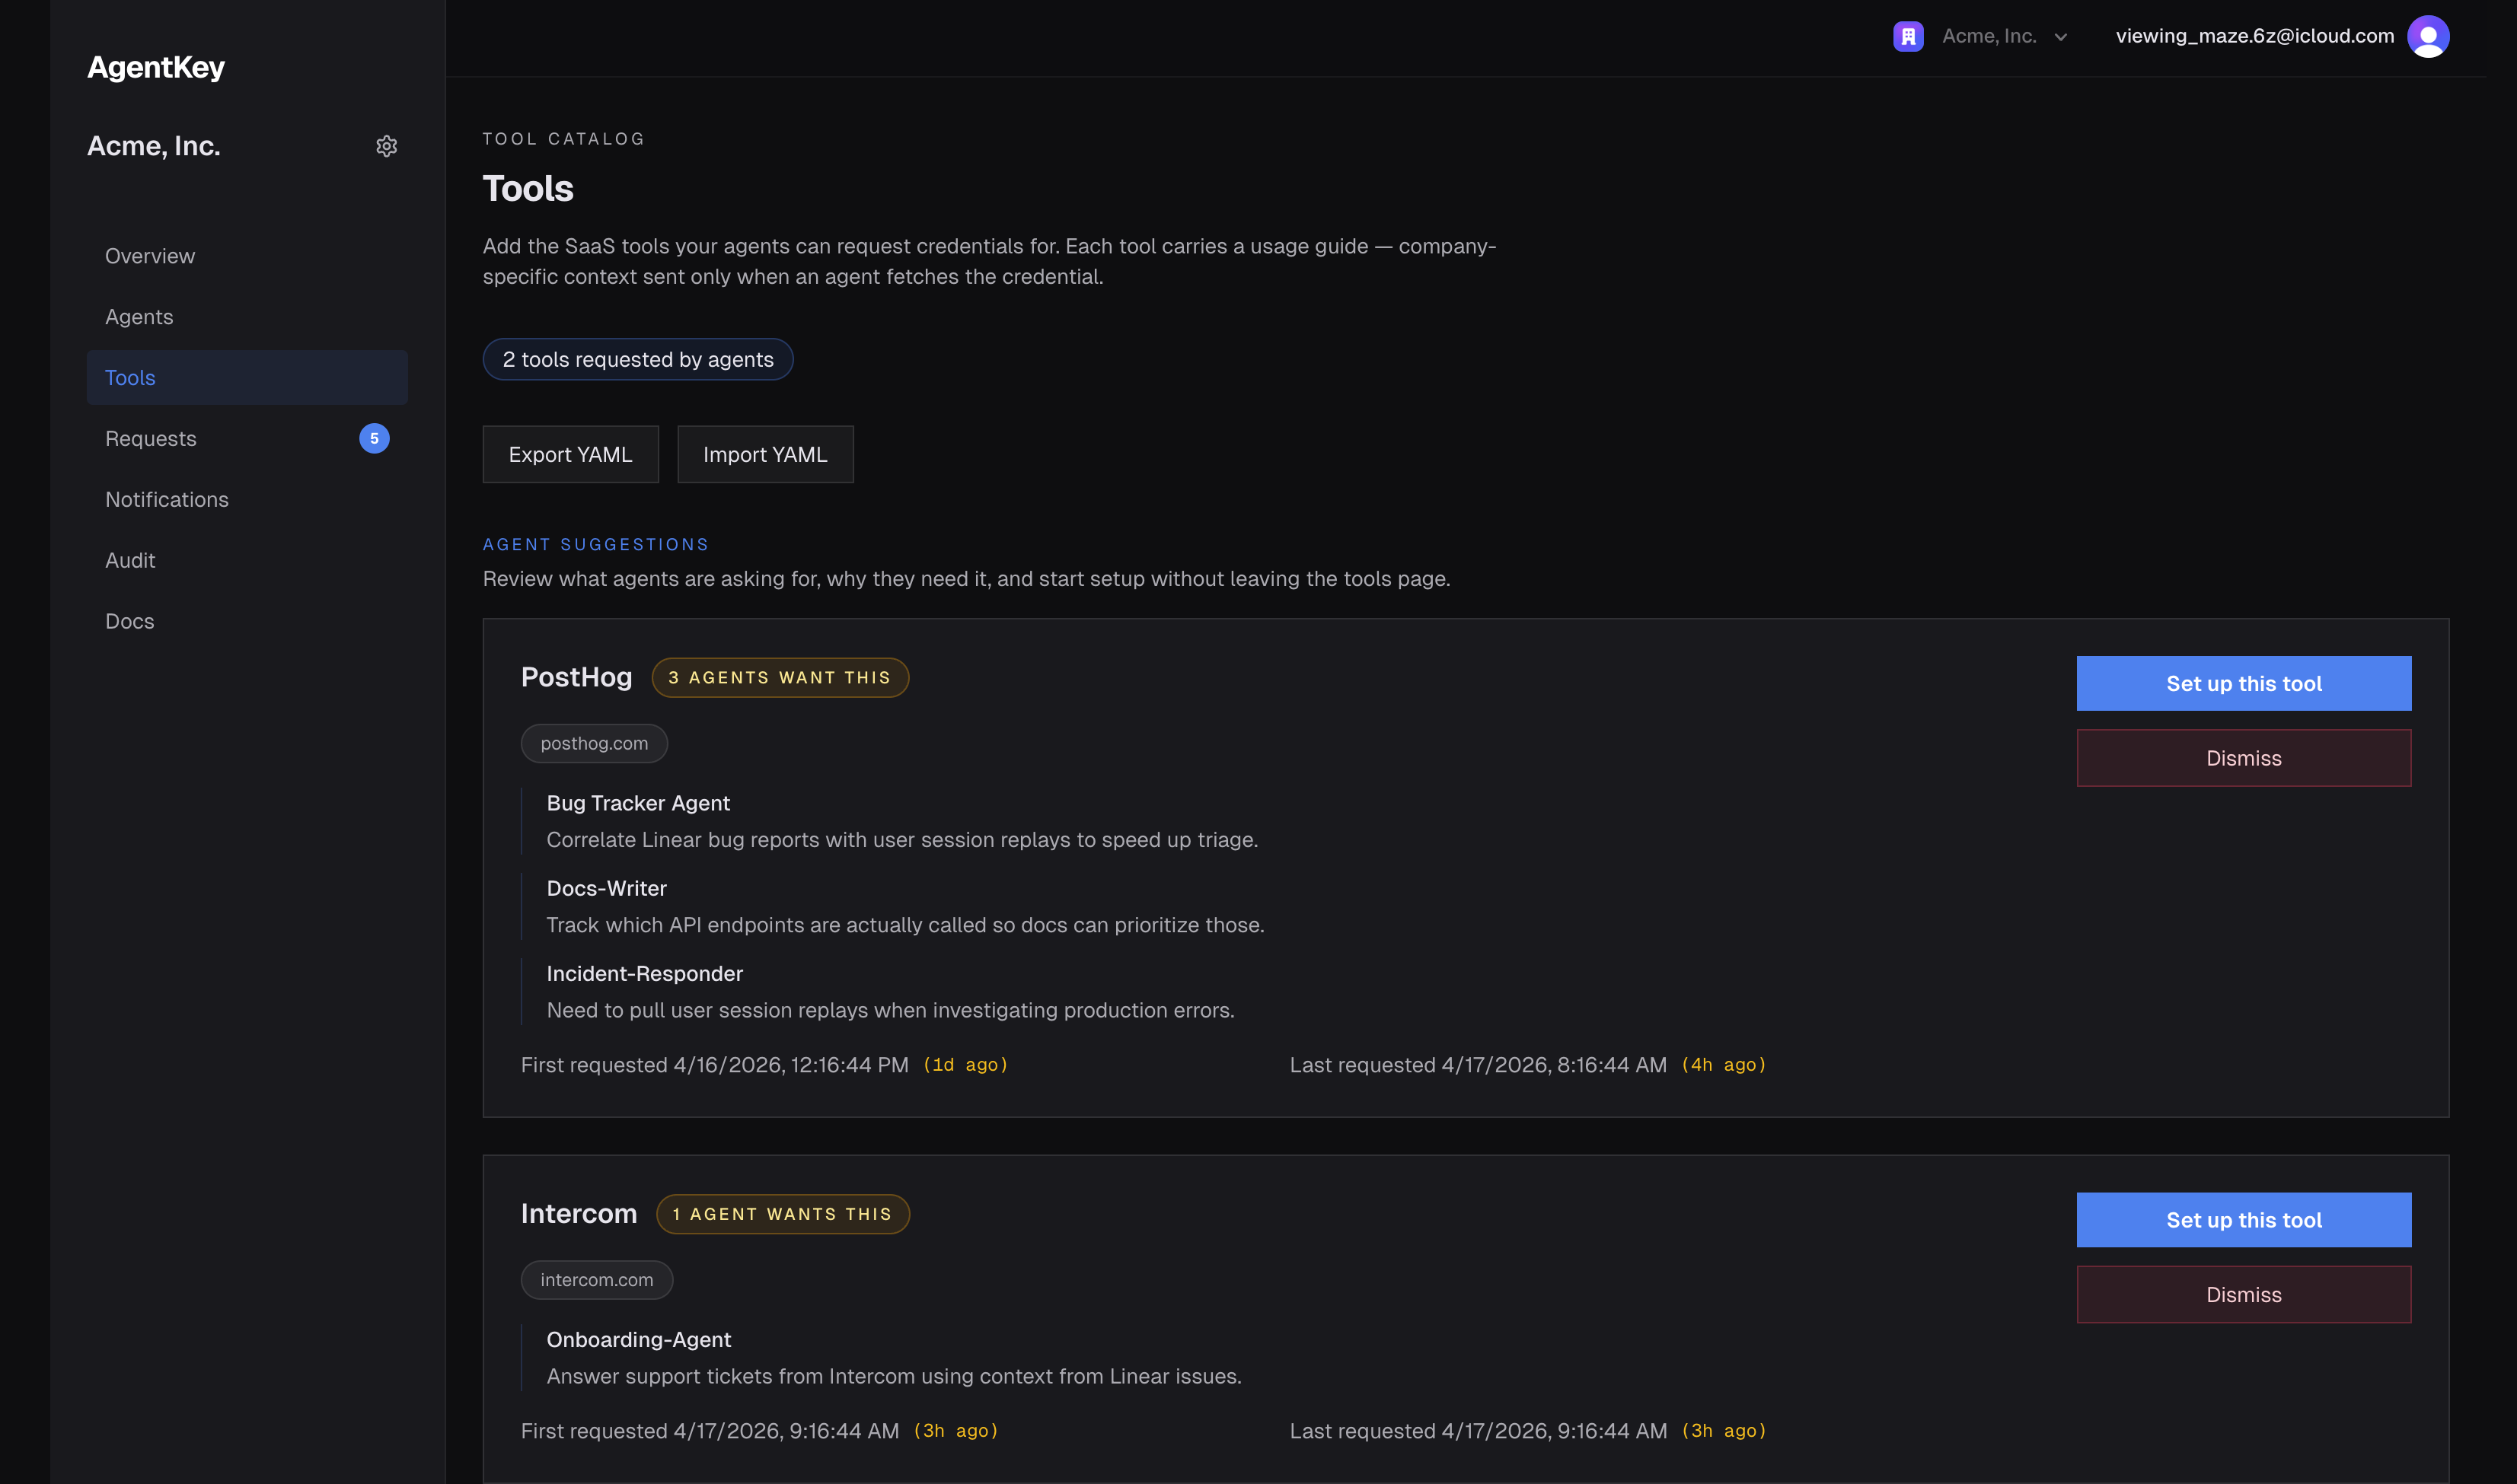Click Set up this tool for PostHog
2517x1484 pixels.
click(x=2244, y=683)
